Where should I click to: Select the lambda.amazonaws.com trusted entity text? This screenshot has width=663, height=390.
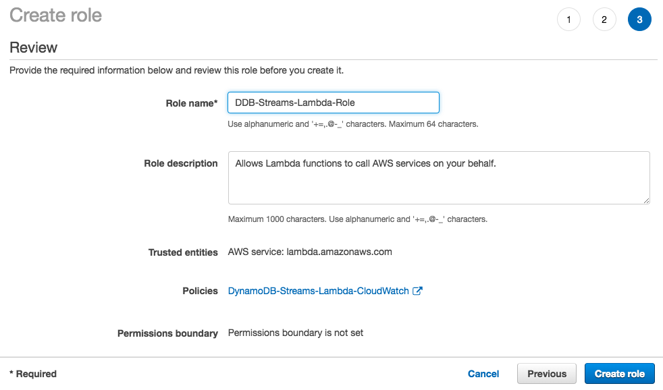[x=339, y=252]
